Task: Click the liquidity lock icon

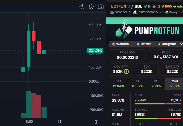Action: click(126, 72)
